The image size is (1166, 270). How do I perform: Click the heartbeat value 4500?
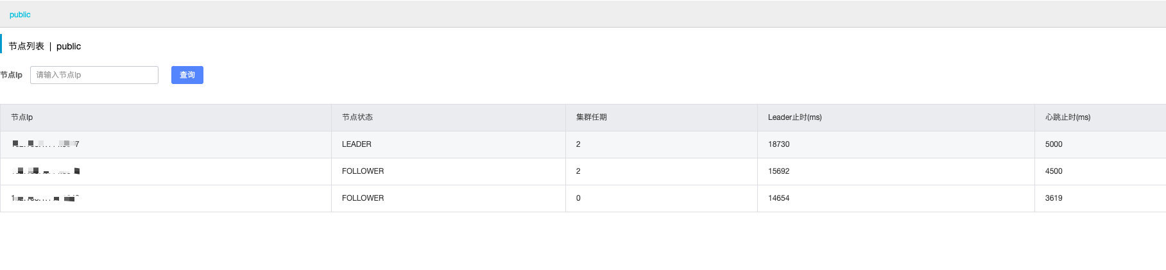tap(1054, 171)
